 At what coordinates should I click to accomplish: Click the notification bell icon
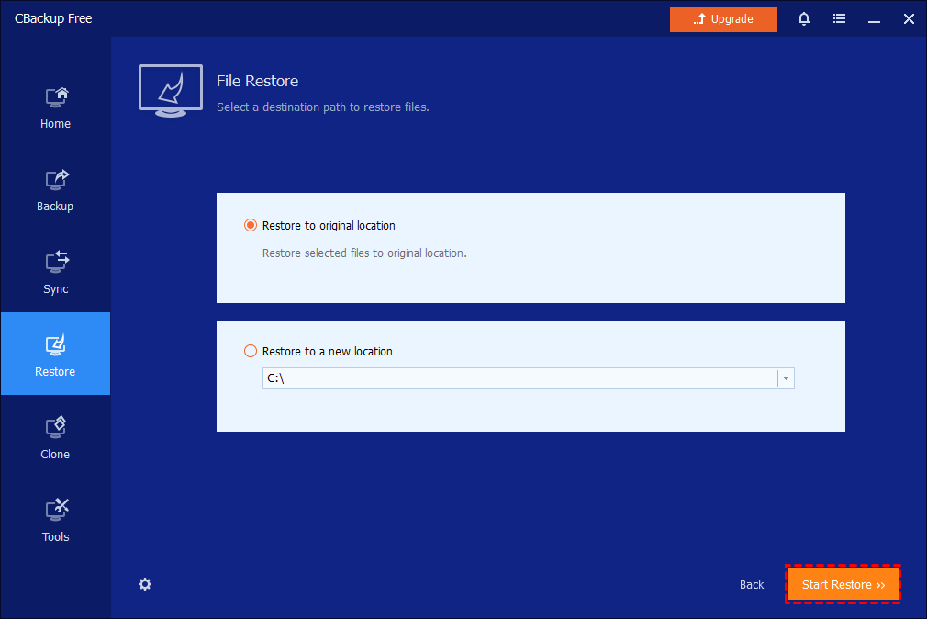click(804, 19)
